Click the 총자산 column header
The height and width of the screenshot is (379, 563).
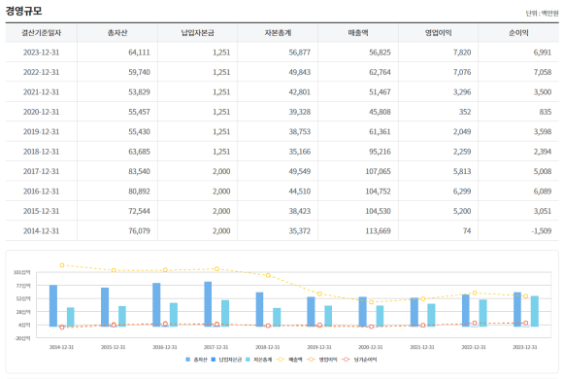point(117,33)
